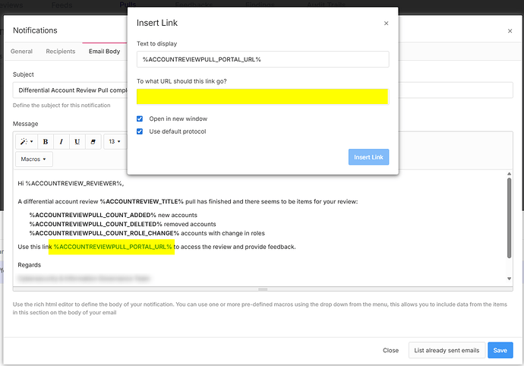This screenshot has width=524, height=366.
Task: Click %ACCOUNTREVIEWPULL_COUNT_ADDED% new accounts line
Action: pyautogui.click(x=113, y=215)
